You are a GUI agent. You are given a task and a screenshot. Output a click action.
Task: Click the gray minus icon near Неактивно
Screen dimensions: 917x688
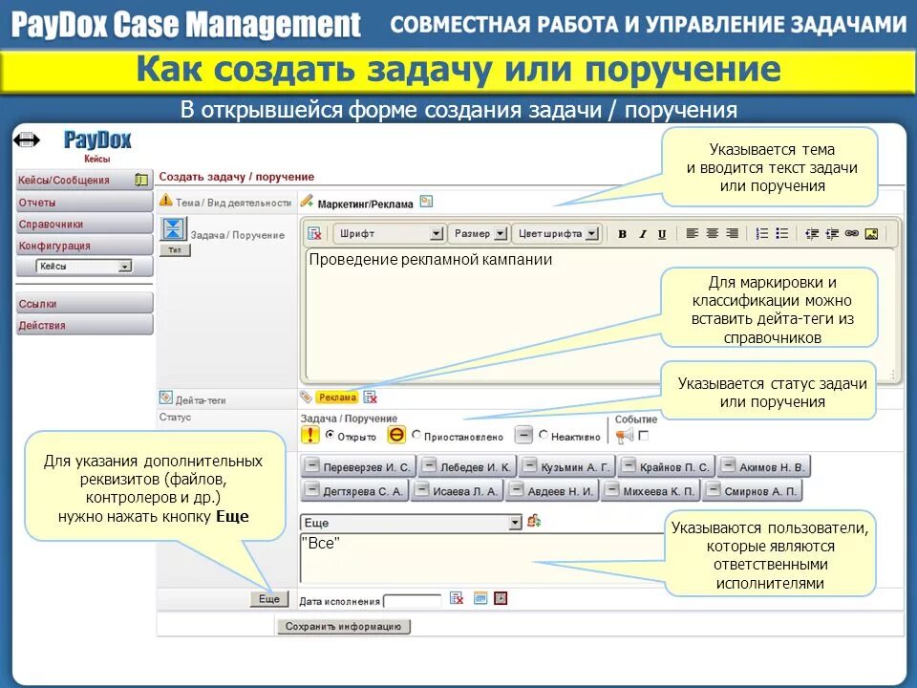pyautogui.click(x=524, y=435)
